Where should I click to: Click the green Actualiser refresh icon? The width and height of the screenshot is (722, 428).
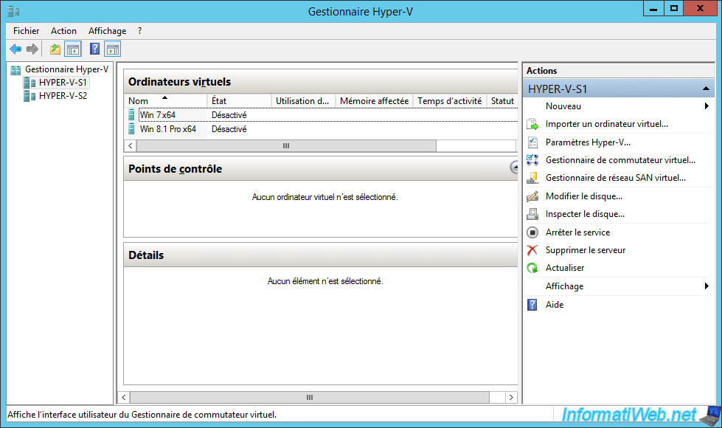click(x=532, y=268)
